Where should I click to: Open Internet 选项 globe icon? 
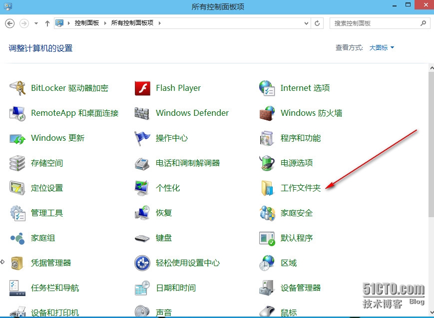(267, 88)
